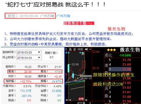Click the left-pointing range handle at chart bottom
The width and height of the screenshot is (141, 104).
click(x=67, y=100)
